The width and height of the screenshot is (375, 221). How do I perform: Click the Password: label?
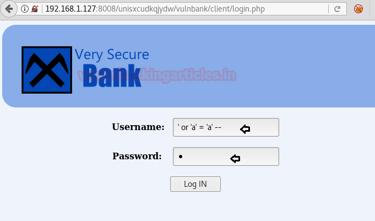[x=137, y=156]
